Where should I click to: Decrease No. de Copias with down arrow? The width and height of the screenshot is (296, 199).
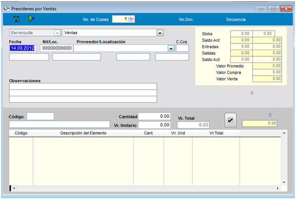[x=131, y=20]
